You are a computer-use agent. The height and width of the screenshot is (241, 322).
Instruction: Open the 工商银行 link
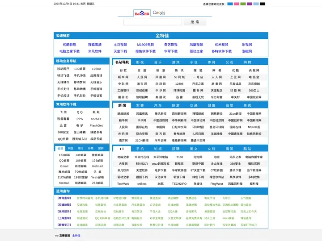pyautogui.click(x=123, y=91)
